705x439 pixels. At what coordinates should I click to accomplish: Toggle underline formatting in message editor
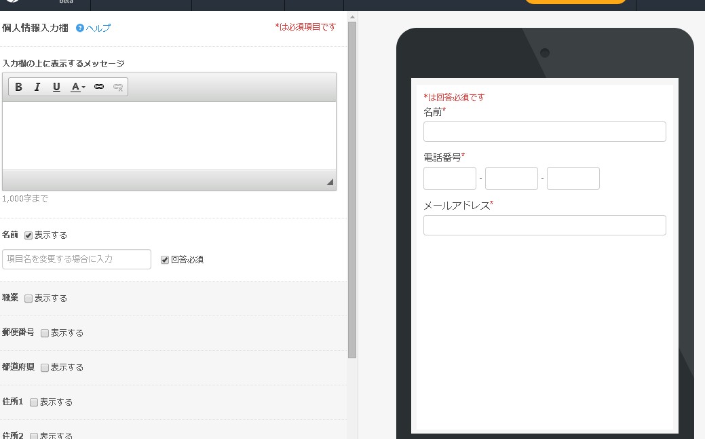pos(56,87)
